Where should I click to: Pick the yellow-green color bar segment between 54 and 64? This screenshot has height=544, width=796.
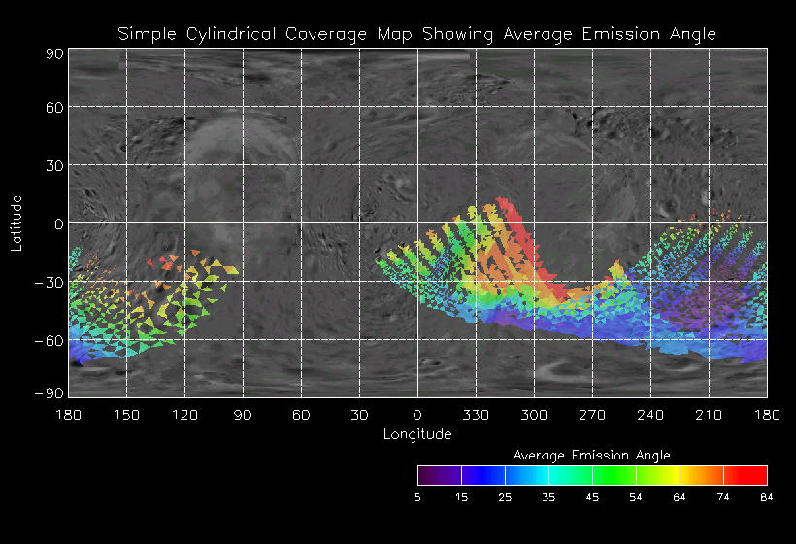pos(658,475)
